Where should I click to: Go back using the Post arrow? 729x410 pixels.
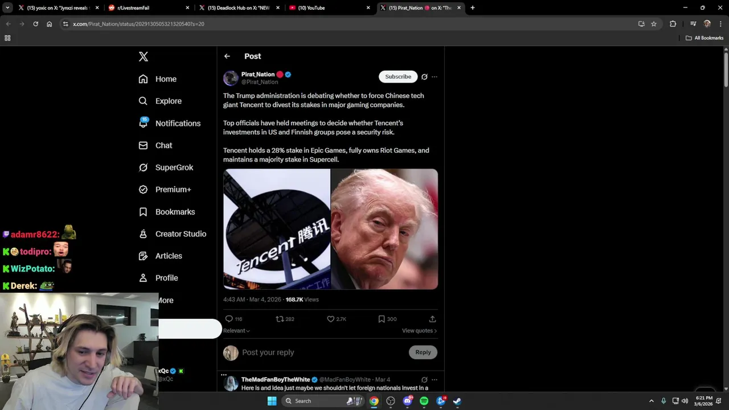coord(227,56)
